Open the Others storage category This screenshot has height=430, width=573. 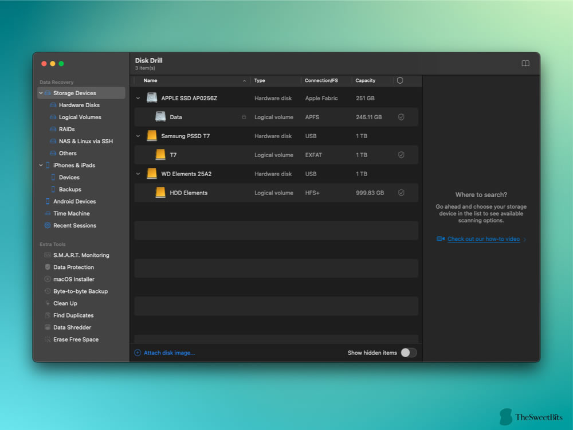[68, 153]
